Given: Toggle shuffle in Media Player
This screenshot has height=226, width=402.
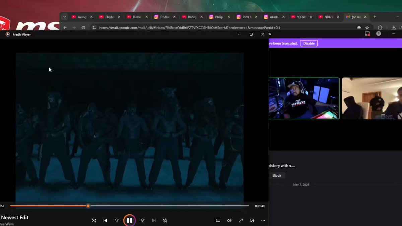Looking at the screenshot, I should pos(94,221).
